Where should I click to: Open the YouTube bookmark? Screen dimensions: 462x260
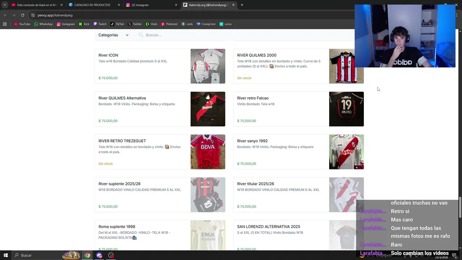click(x=22, y=24)
